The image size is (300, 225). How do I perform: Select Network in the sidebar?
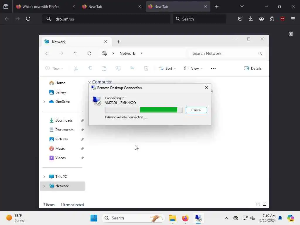click(x=62, y=186)
